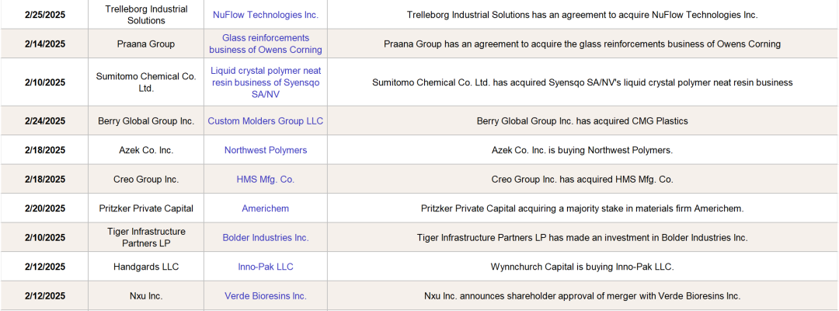This screenshot has width=839, height=311.
Task: Open Syensqo liquid crystal polymer resin link
Action: [265, 82]
